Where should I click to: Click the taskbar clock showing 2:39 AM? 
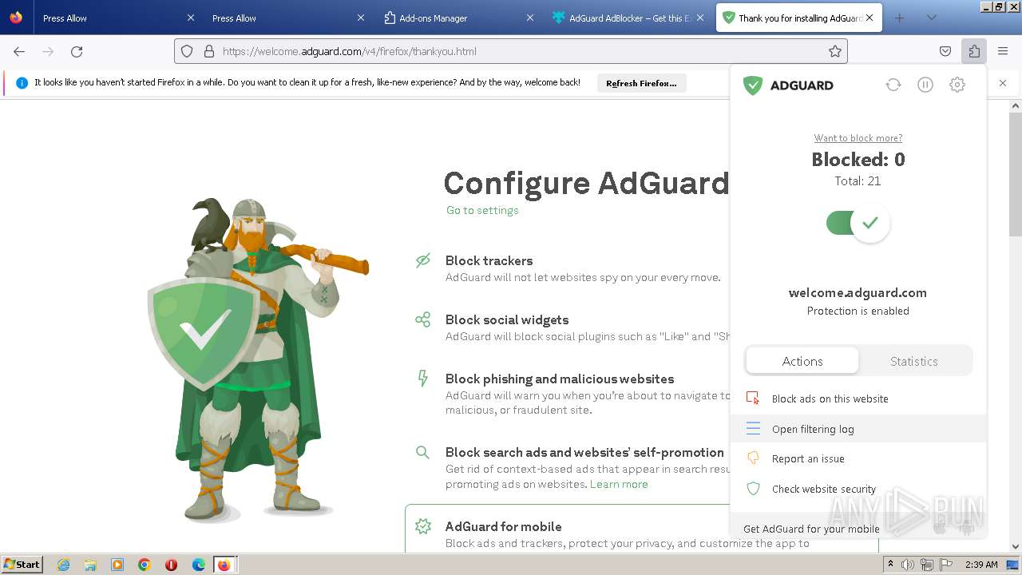tap(981, 565)
